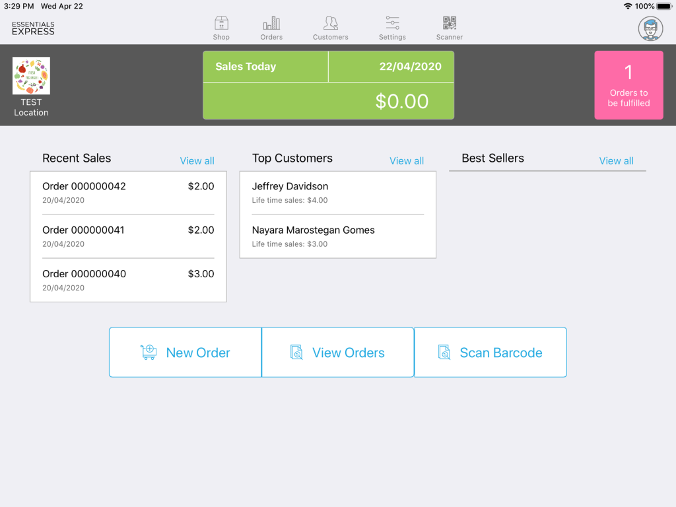Tap the 3:29 PM clock
Image resolution: width=676 pixels, height=507 pixels.
[18, 6]
